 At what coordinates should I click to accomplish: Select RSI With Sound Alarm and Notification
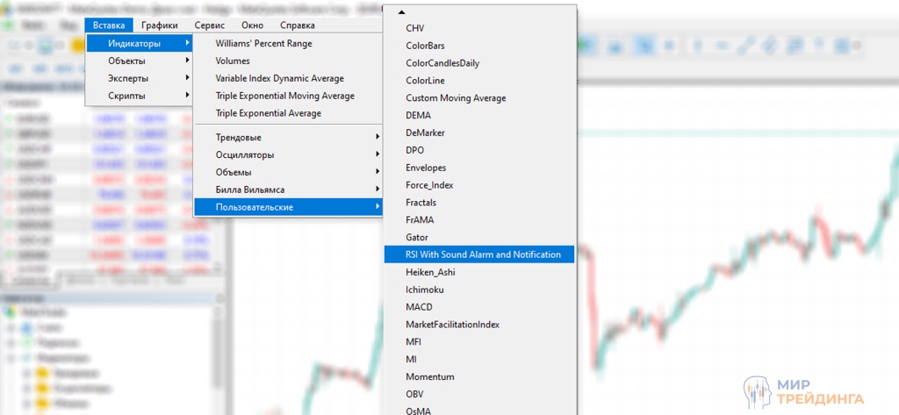483,254
